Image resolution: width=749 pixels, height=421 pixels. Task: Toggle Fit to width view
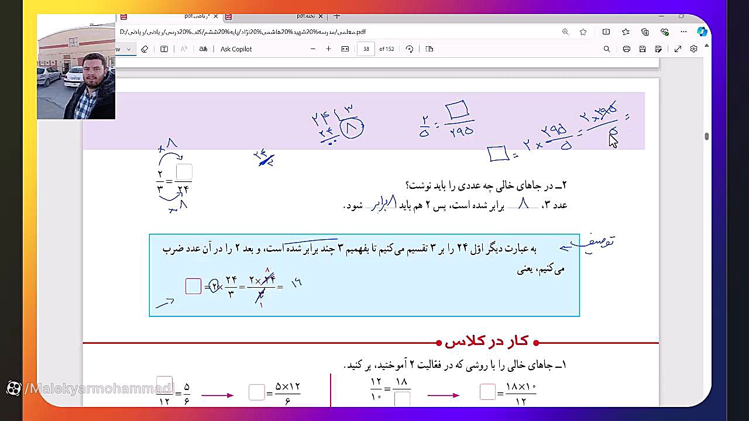click(x=345, y=49)
